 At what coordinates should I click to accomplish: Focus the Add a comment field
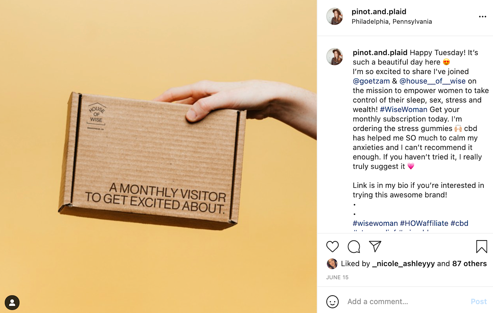(x=406, y=301)
